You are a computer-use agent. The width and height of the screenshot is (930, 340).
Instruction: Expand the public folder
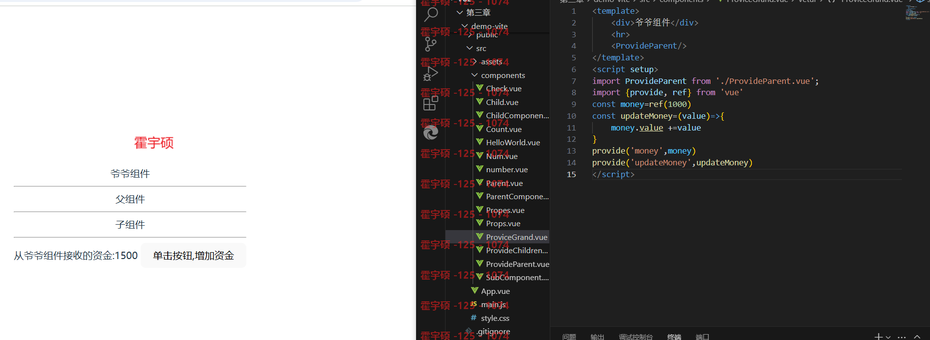470,35
